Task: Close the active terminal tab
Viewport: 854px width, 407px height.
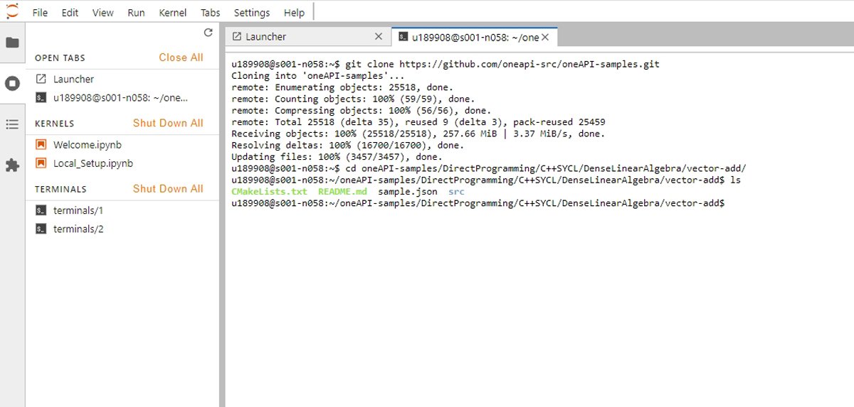Action: (546, 37)
